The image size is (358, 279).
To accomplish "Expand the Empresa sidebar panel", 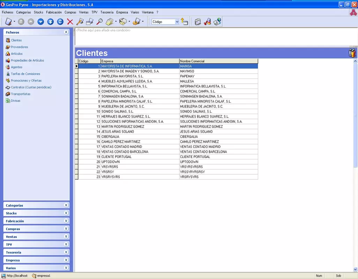I will click(x=66, y=260).
